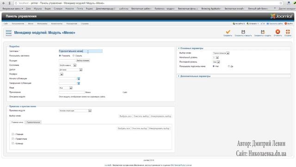Toggle the Приветствие menu item checkbox
This screenshot has height=167, width=296.
pyautogui.click(x=13, y=139)
